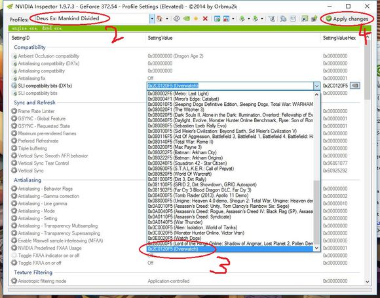Screen dimensions: 380x298
Task: Create a new profile with the yellow sun icon
Action: [196, 18]
